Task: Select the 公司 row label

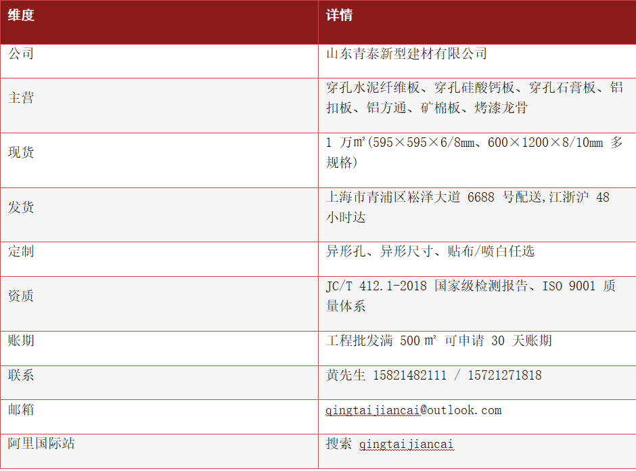Action: pos(21,53)
